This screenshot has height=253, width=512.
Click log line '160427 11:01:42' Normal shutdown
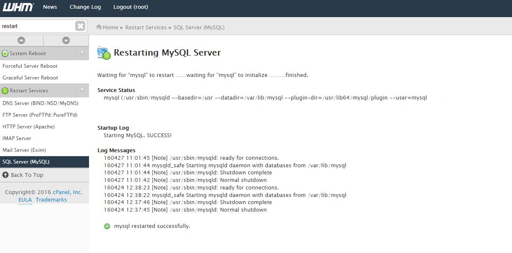click(x=186, y=180)
